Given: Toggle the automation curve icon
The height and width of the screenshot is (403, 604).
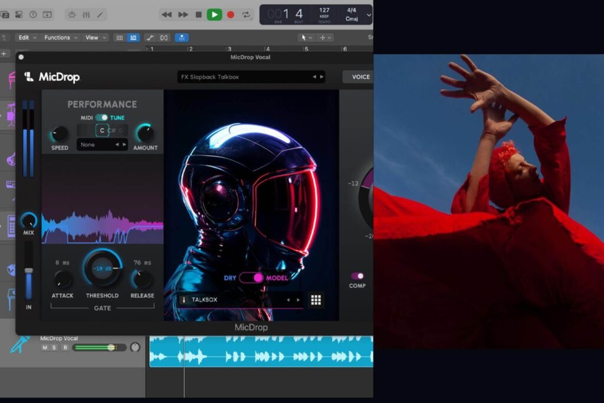Looking at the screenshot, I should pyautogui.click(x=150, y=38).
